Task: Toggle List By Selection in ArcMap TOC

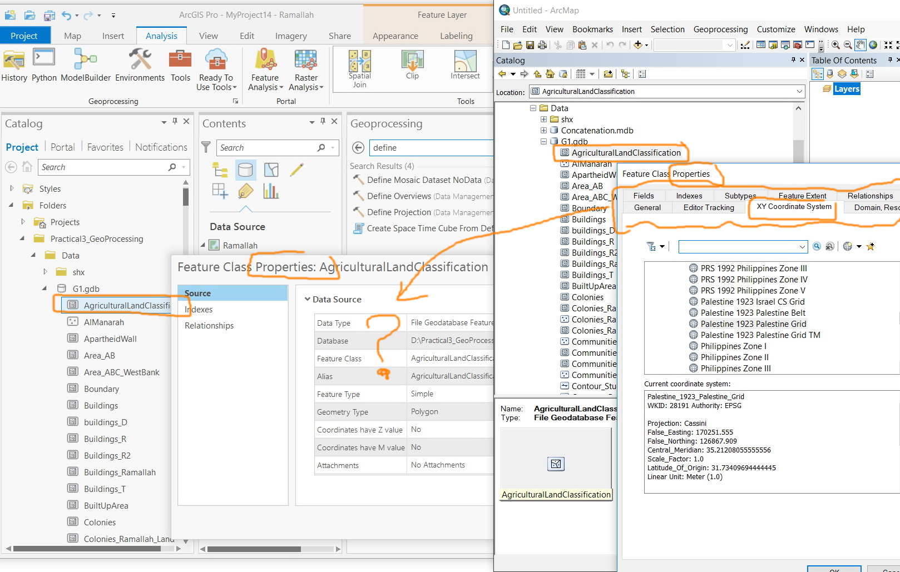Action: point(854,74)
